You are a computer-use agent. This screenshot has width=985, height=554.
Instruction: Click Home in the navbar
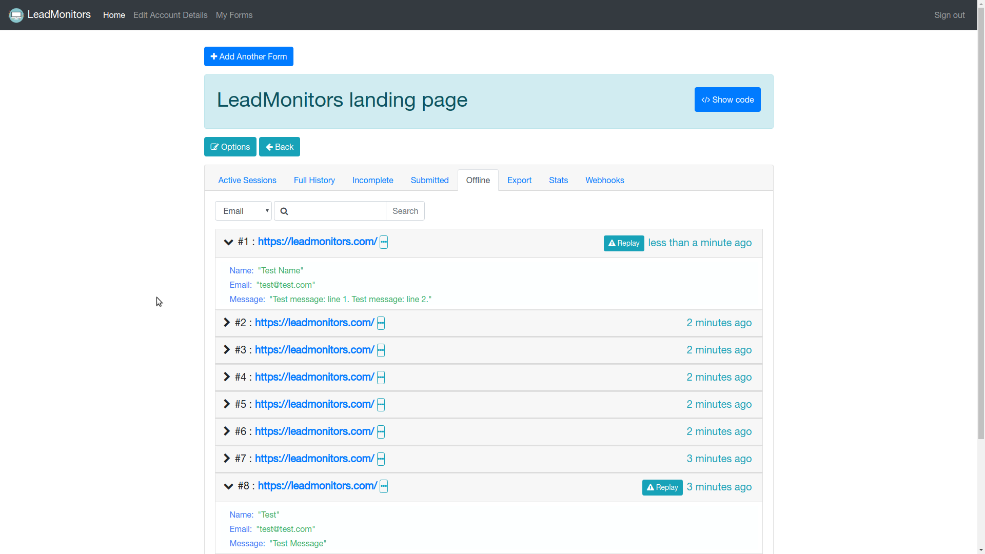pos(114,15)
